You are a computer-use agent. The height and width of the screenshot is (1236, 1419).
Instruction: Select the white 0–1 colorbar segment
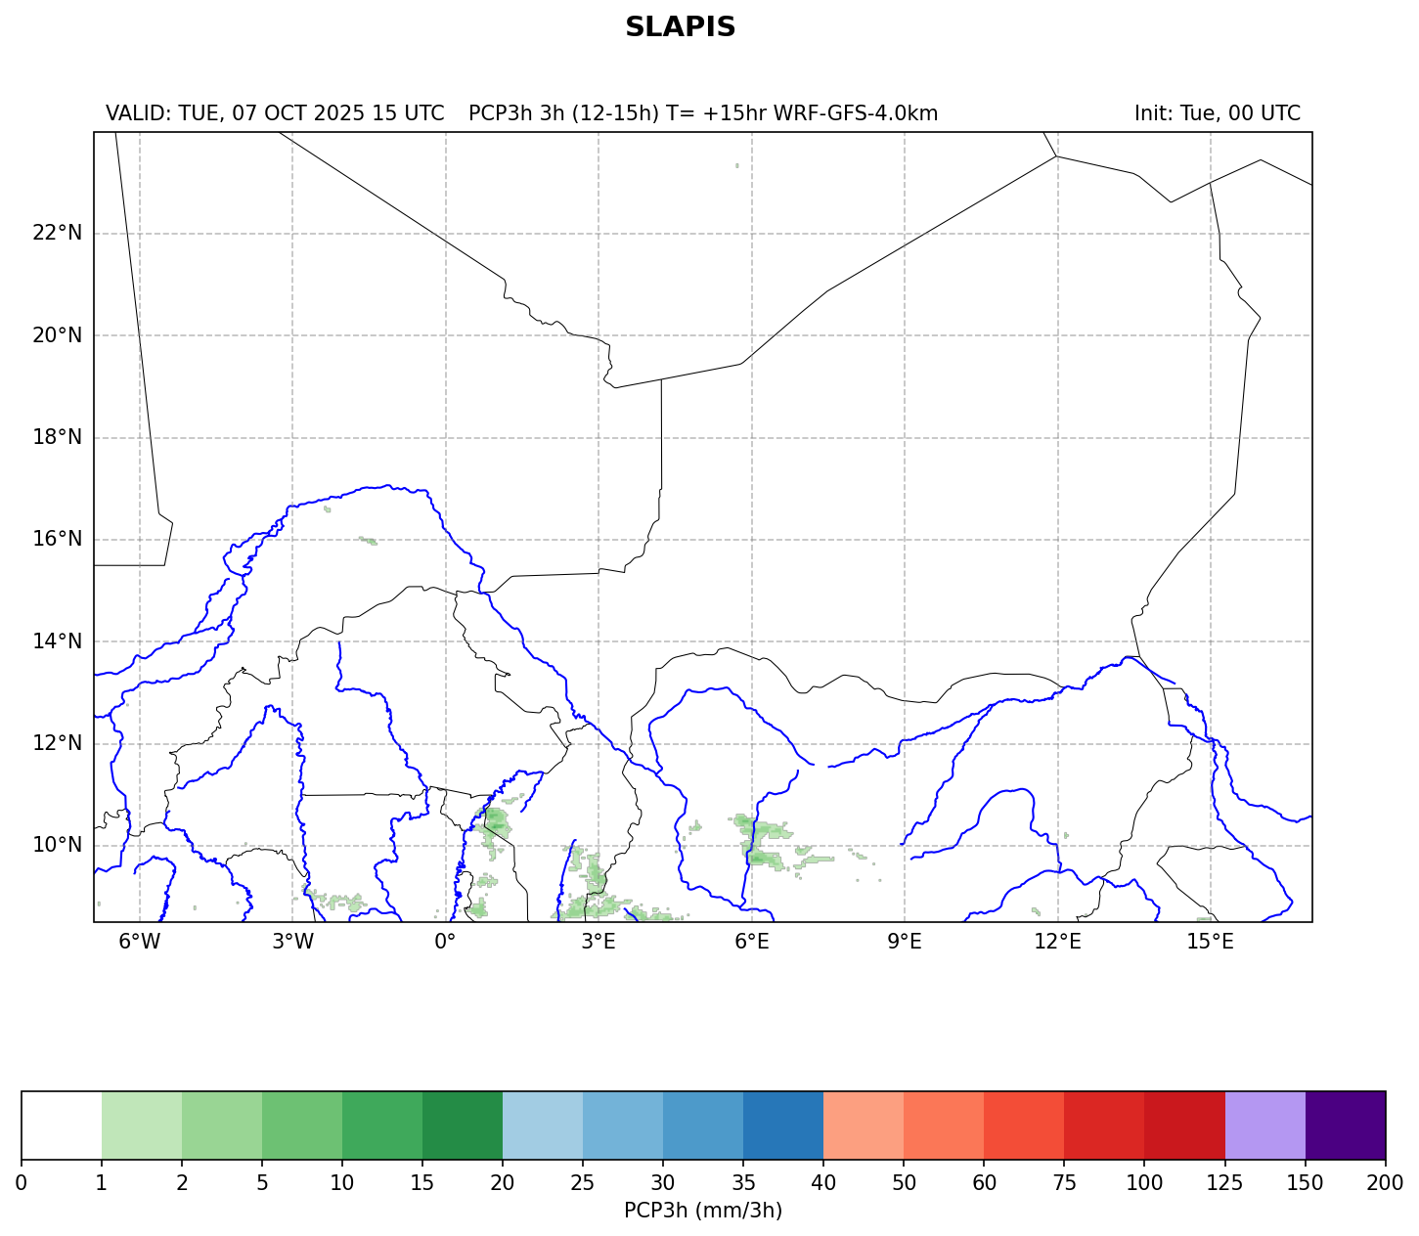[x=62, y=1126]
